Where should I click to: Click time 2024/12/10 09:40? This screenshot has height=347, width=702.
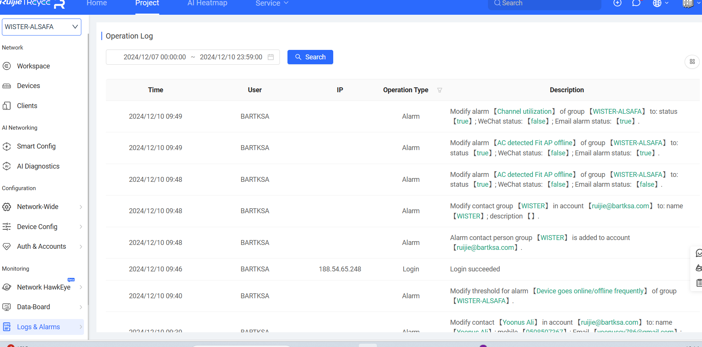coord(155,296)
